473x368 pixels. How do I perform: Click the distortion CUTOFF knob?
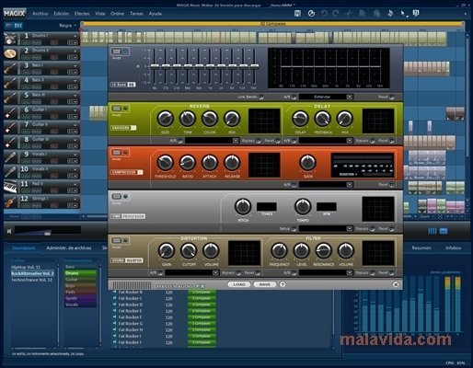click(189, 250)
